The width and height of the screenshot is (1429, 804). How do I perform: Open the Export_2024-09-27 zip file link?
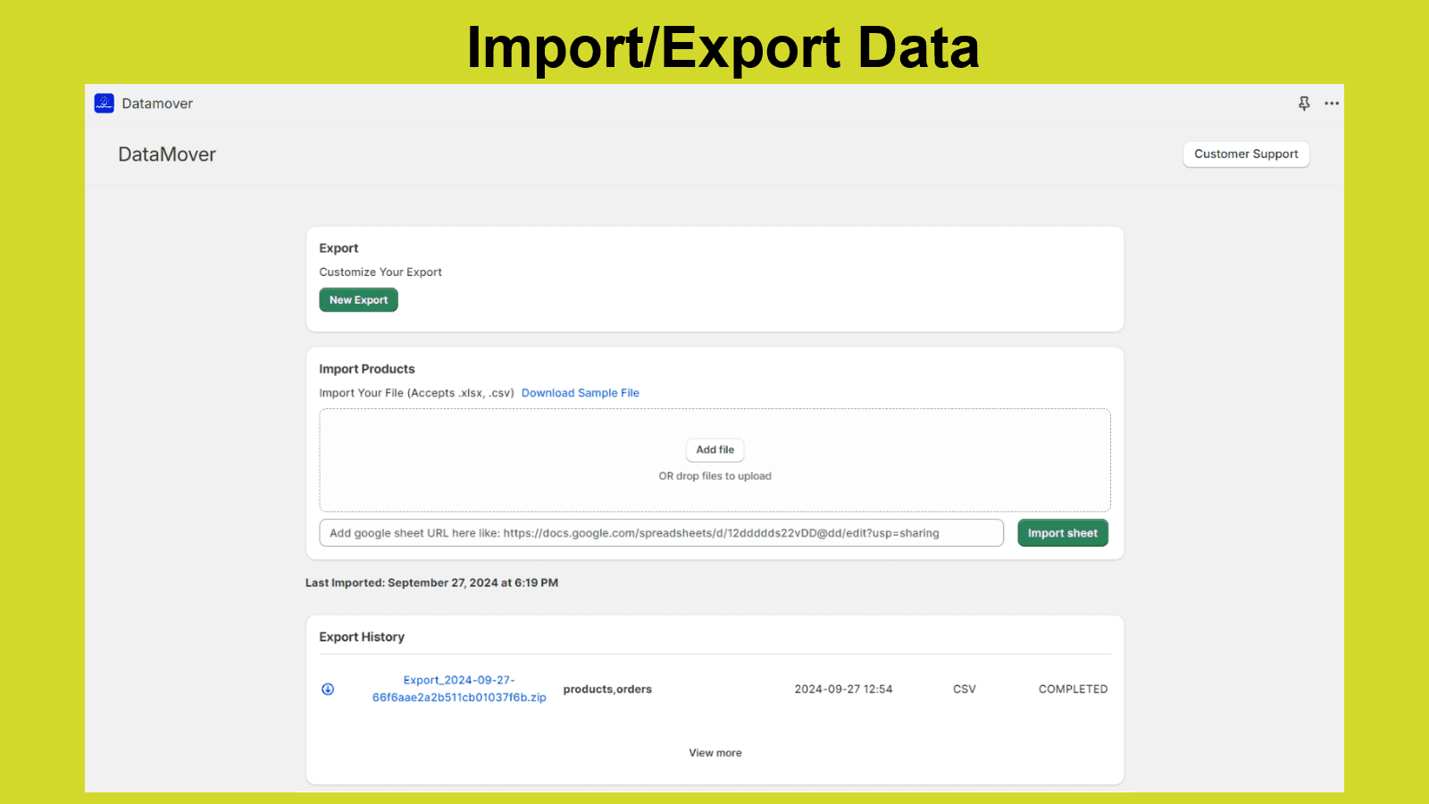(459, 689)
